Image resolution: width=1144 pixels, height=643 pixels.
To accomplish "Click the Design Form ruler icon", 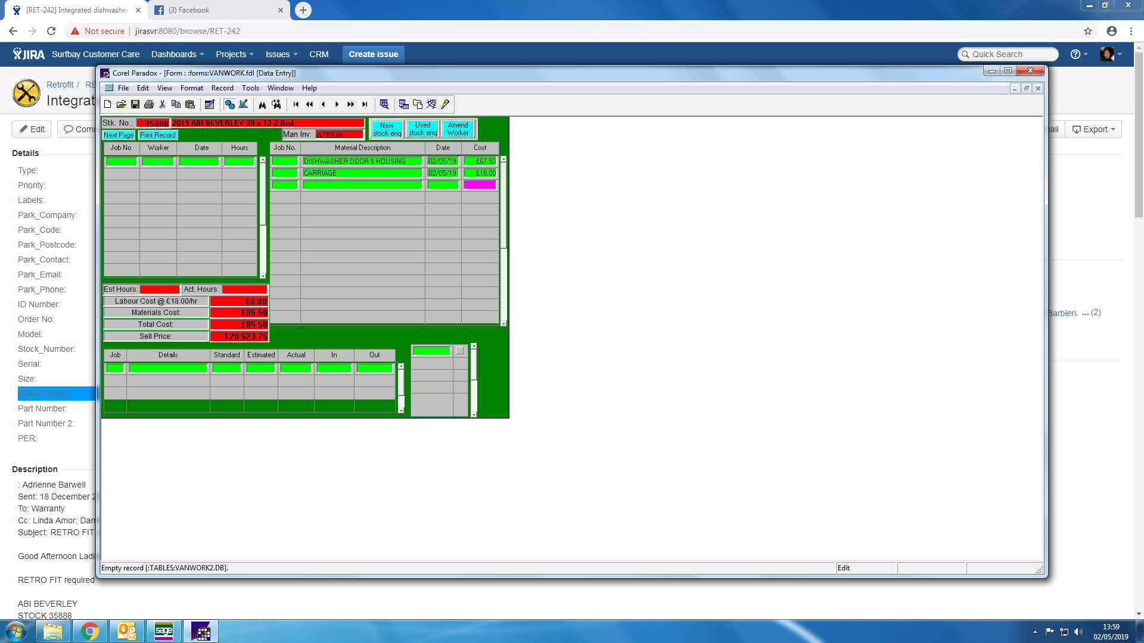I will (x=243, y=104).
